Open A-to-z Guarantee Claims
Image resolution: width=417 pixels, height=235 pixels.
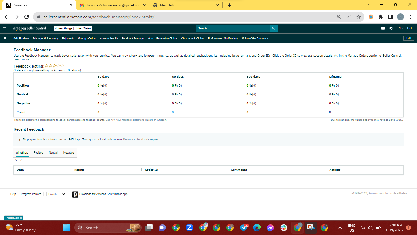click(163, 39)
